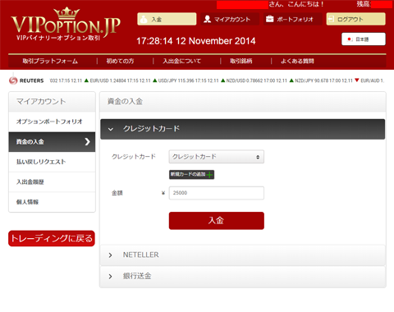Select 個人情報 in sidebar
Image resolution: width=394 pixels, height=312 pixels.
coord(52,202)
